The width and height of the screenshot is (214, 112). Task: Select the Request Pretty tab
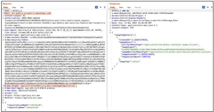(x=6, y=7)
